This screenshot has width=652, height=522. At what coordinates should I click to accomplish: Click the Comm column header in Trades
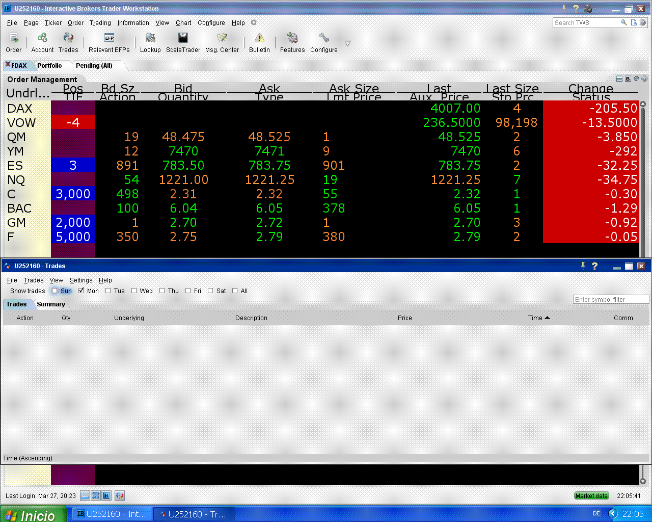coord(623,318)
